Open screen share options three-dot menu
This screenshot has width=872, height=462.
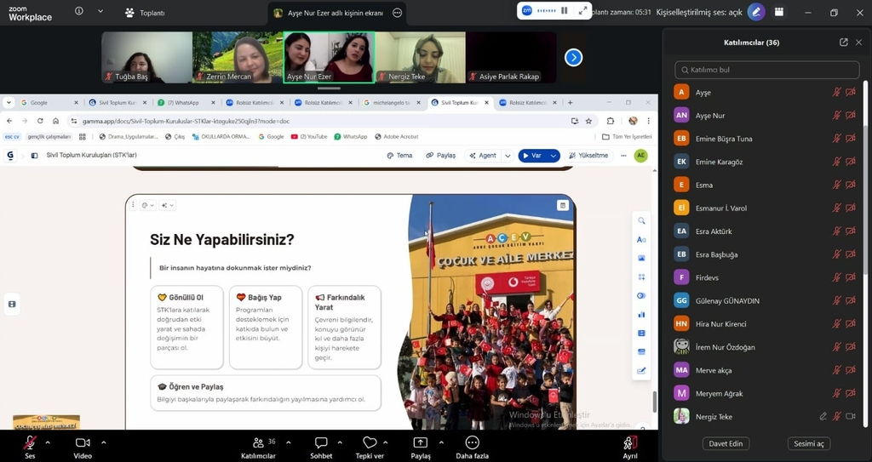tap(397, 13)
